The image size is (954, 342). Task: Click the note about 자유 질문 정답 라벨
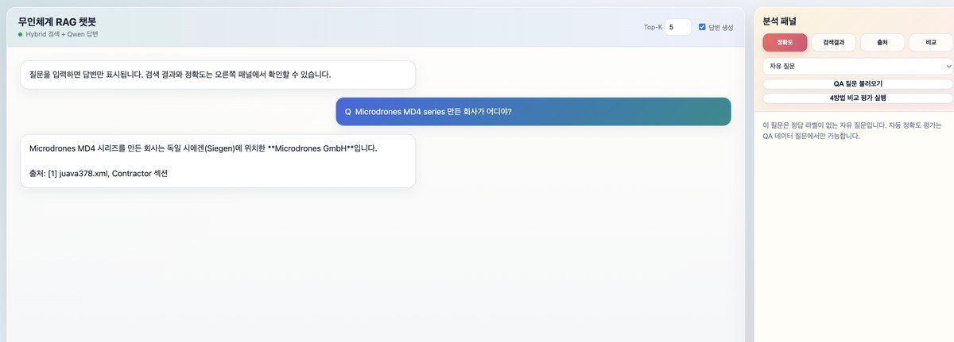pos(851,131)
